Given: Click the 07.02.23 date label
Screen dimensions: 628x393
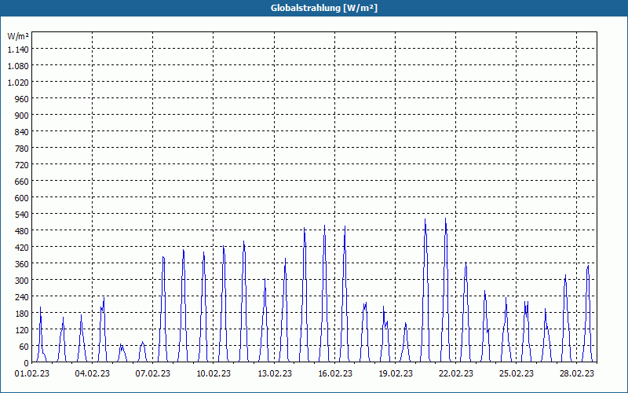Looking at the screenshot, I should point(152,374).
